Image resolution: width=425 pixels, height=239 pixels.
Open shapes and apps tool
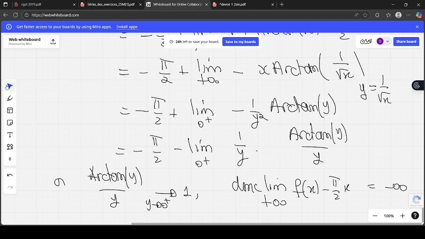click(10, 147)
